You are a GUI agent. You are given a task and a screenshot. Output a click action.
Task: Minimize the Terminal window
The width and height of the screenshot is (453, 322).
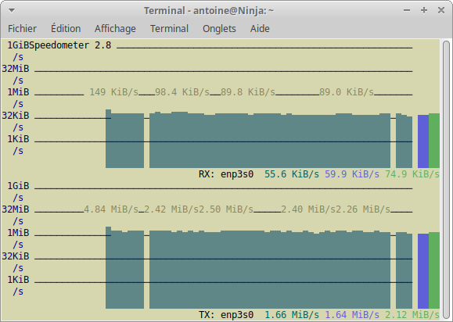(407, 10)
